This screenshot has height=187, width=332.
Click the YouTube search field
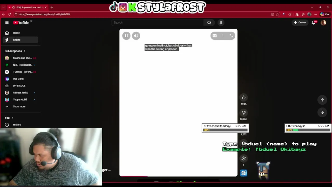(158, 23)
